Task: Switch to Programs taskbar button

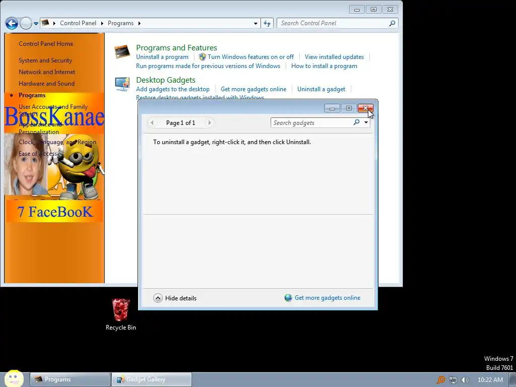Action: pyautogui.click(x=70, y=379)
